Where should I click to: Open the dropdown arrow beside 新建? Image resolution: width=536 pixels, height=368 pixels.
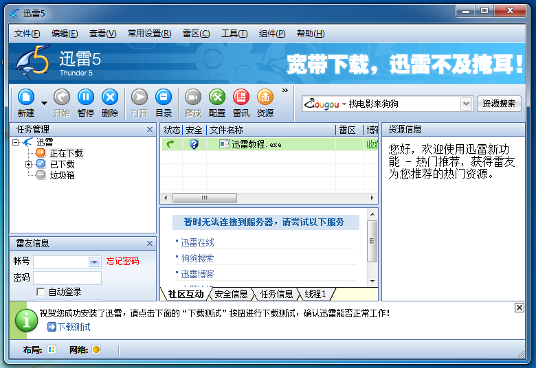point(44,103)
